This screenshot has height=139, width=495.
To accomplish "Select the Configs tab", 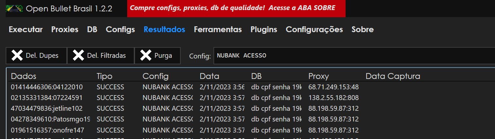I will coord(120,30).
